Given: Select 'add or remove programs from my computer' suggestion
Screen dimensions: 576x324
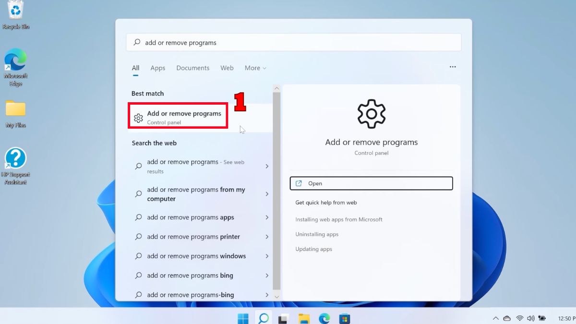Looking at the screenshot, I should 200,194.
